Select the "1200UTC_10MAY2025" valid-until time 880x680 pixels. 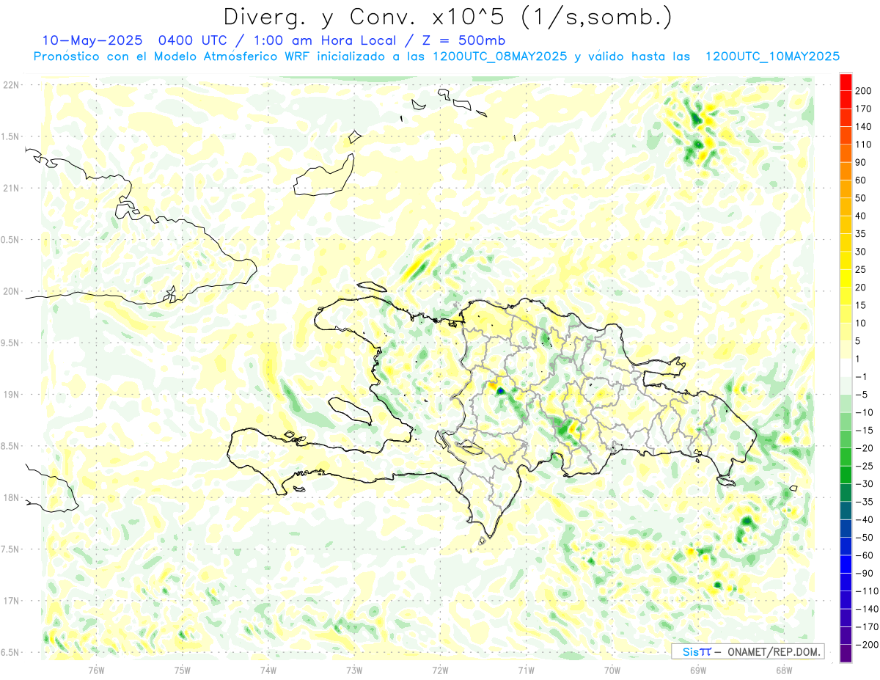(x=772, y=56)
